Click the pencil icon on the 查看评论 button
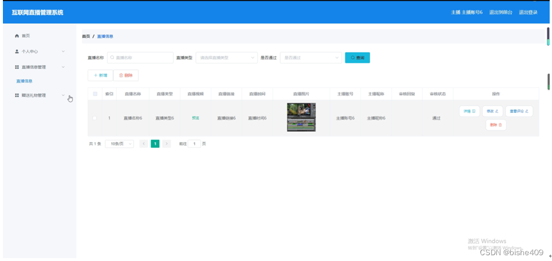 click(527, 111)
